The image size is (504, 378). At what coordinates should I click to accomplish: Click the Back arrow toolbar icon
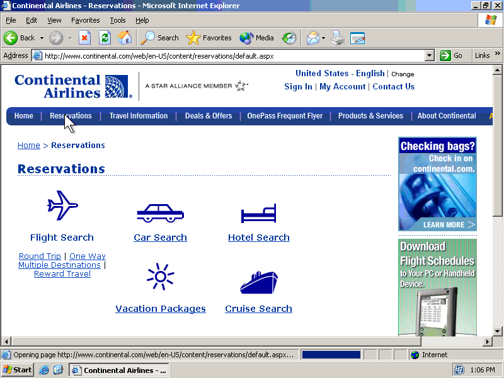[x=11, y=38]
